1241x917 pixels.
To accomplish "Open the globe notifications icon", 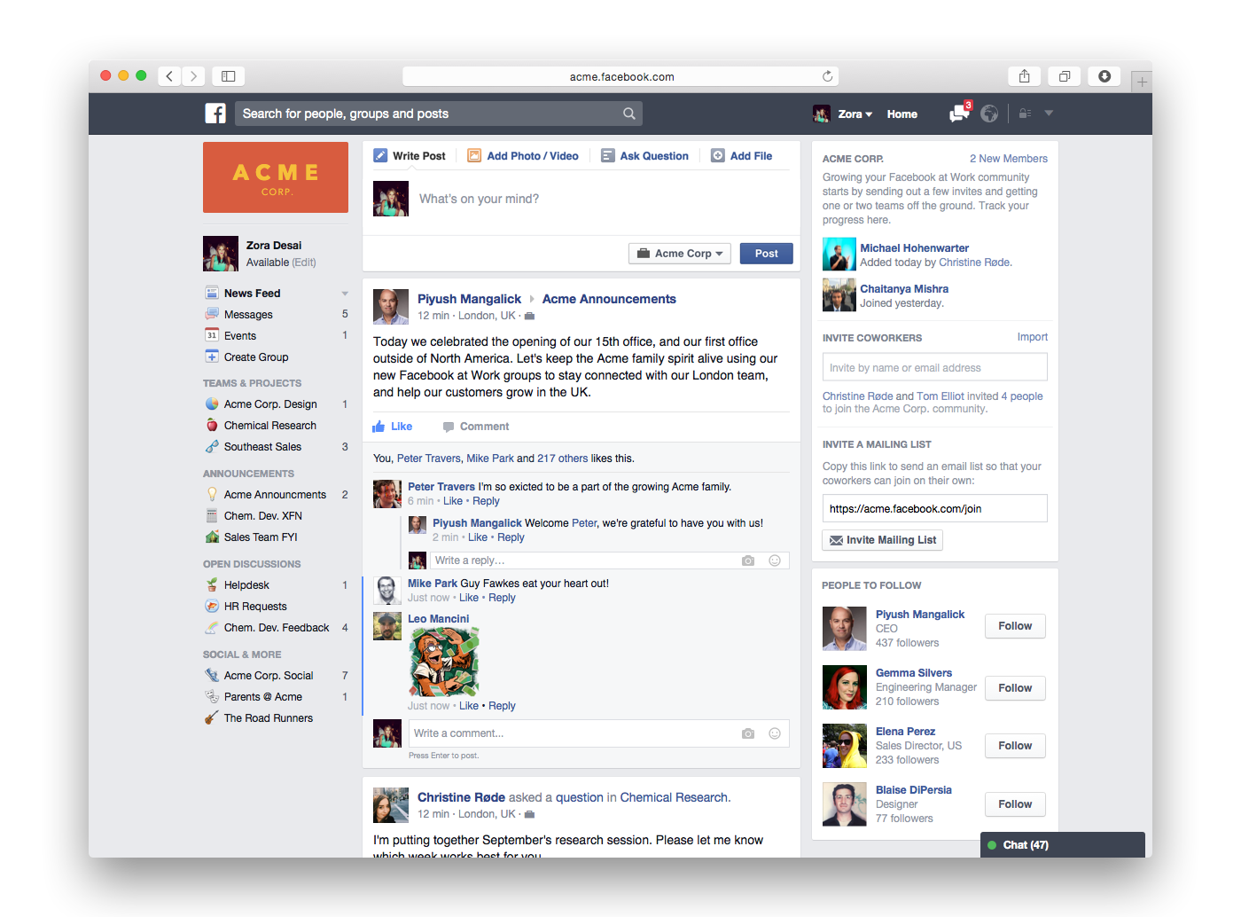I will point(989,114).
